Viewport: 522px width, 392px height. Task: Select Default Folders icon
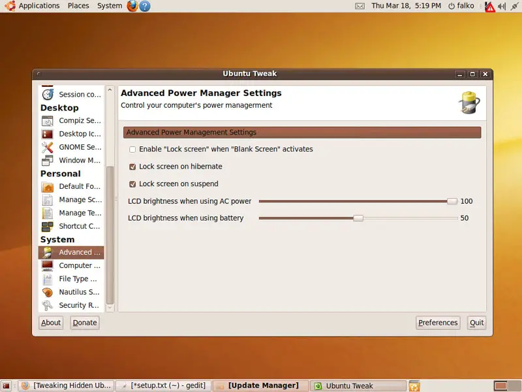click(48, 187)
